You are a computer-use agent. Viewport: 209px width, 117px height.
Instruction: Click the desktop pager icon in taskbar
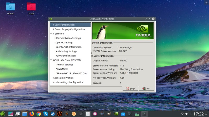[x=11, y=114]
